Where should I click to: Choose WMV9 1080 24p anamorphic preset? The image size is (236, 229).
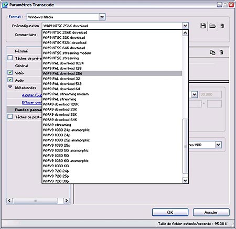[x=112, y=130]
